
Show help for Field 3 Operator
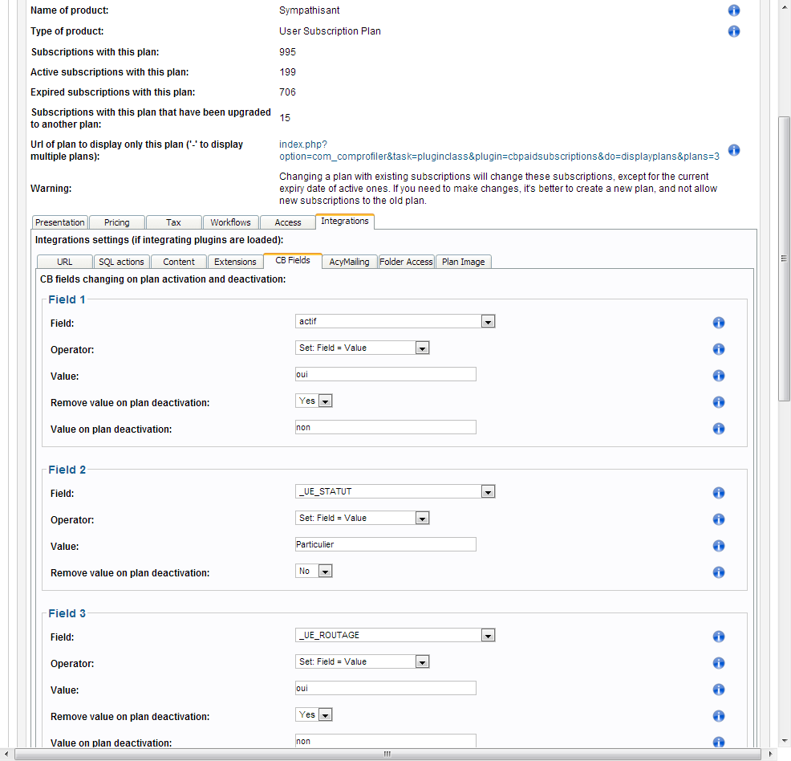(x=718, y=663)
